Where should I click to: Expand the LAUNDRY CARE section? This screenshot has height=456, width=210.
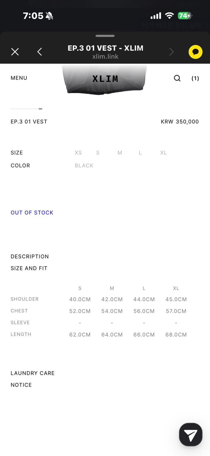[32, 373]
